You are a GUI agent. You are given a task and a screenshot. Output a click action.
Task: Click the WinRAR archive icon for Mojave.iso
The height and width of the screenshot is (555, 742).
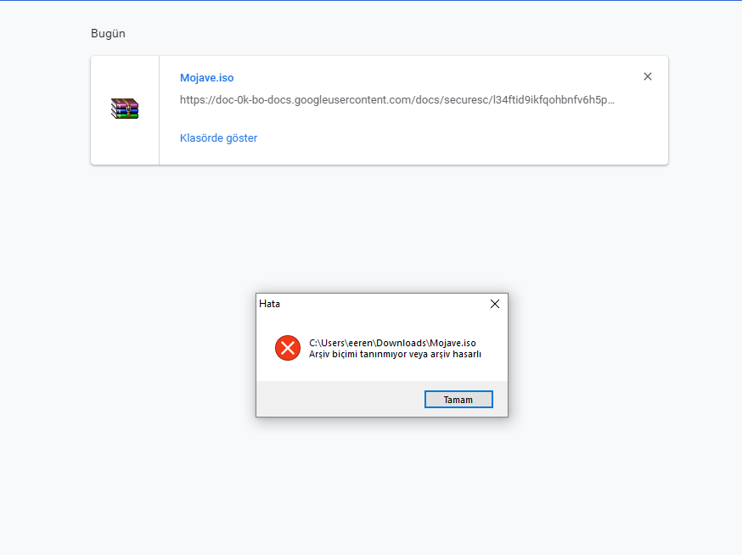(x=125, y=109)
